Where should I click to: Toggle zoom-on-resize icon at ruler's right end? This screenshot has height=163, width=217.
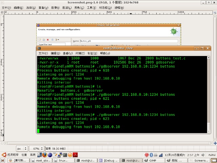tap(215, 13)
